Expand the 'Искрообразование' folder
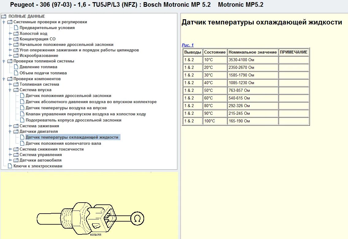Viewport: 348px width, 239px height. [10, 56]
